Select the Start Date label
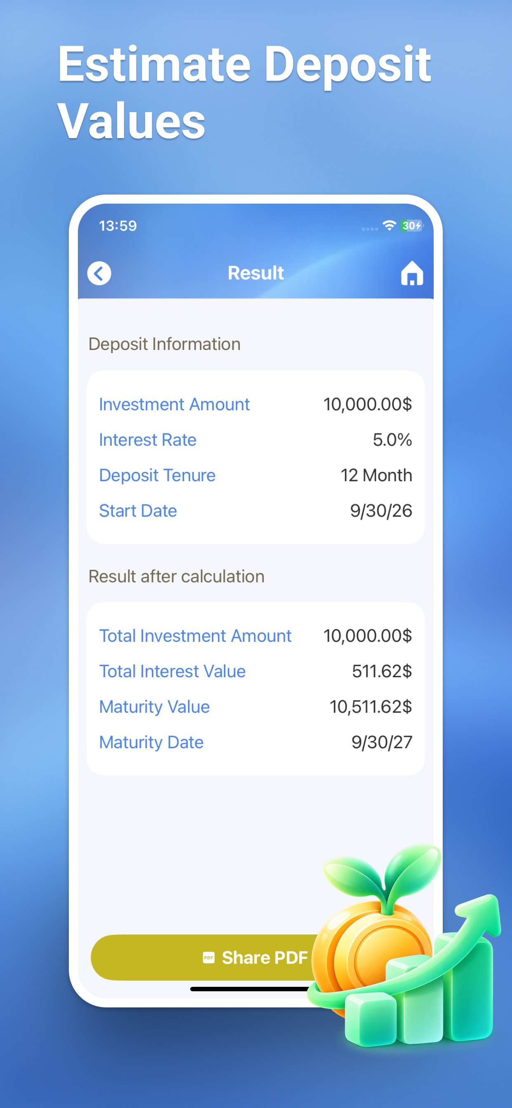Viewport: 512px width, 1108px height. tap(138, 511)
